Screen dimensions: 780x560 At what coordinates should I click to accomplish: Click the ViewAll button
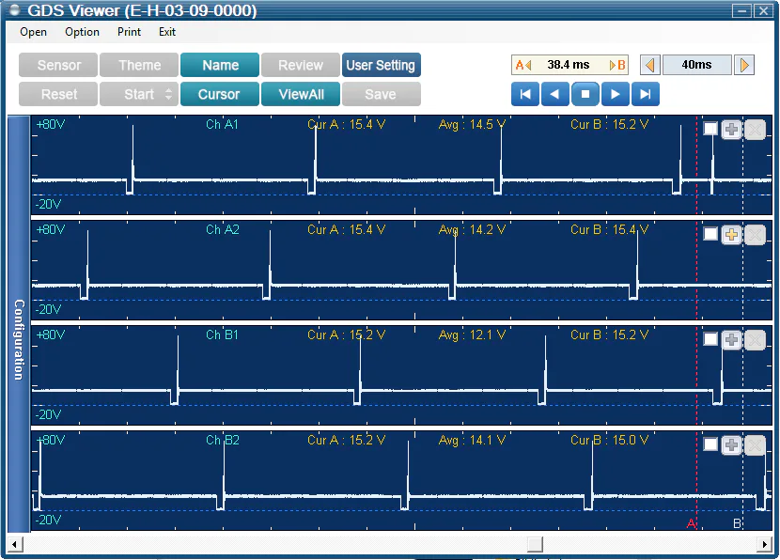pyautogui.click(x=301, y=94)
